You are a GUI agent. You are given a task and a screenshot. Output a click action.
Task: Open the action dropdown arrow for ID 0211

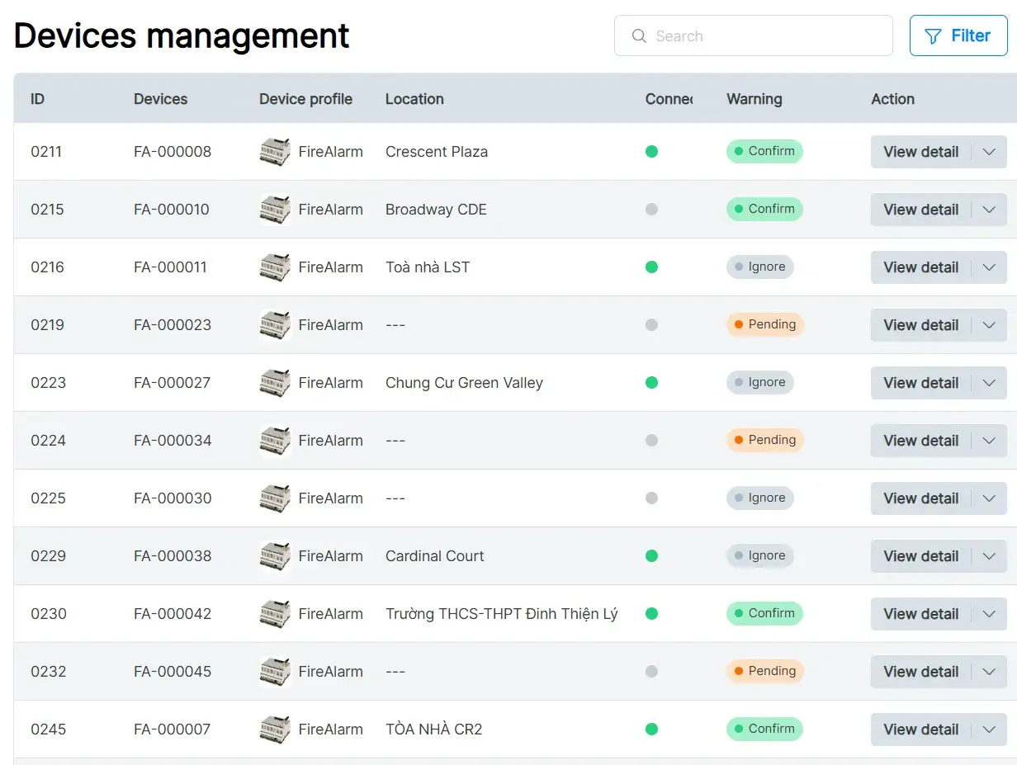click(x=990, y=152)
